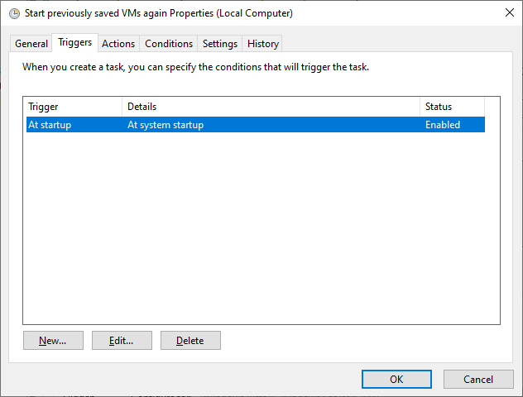Open the Edit... trigger dialog
Viewport: 523px width, 397px height.
[x=122, y=340]
